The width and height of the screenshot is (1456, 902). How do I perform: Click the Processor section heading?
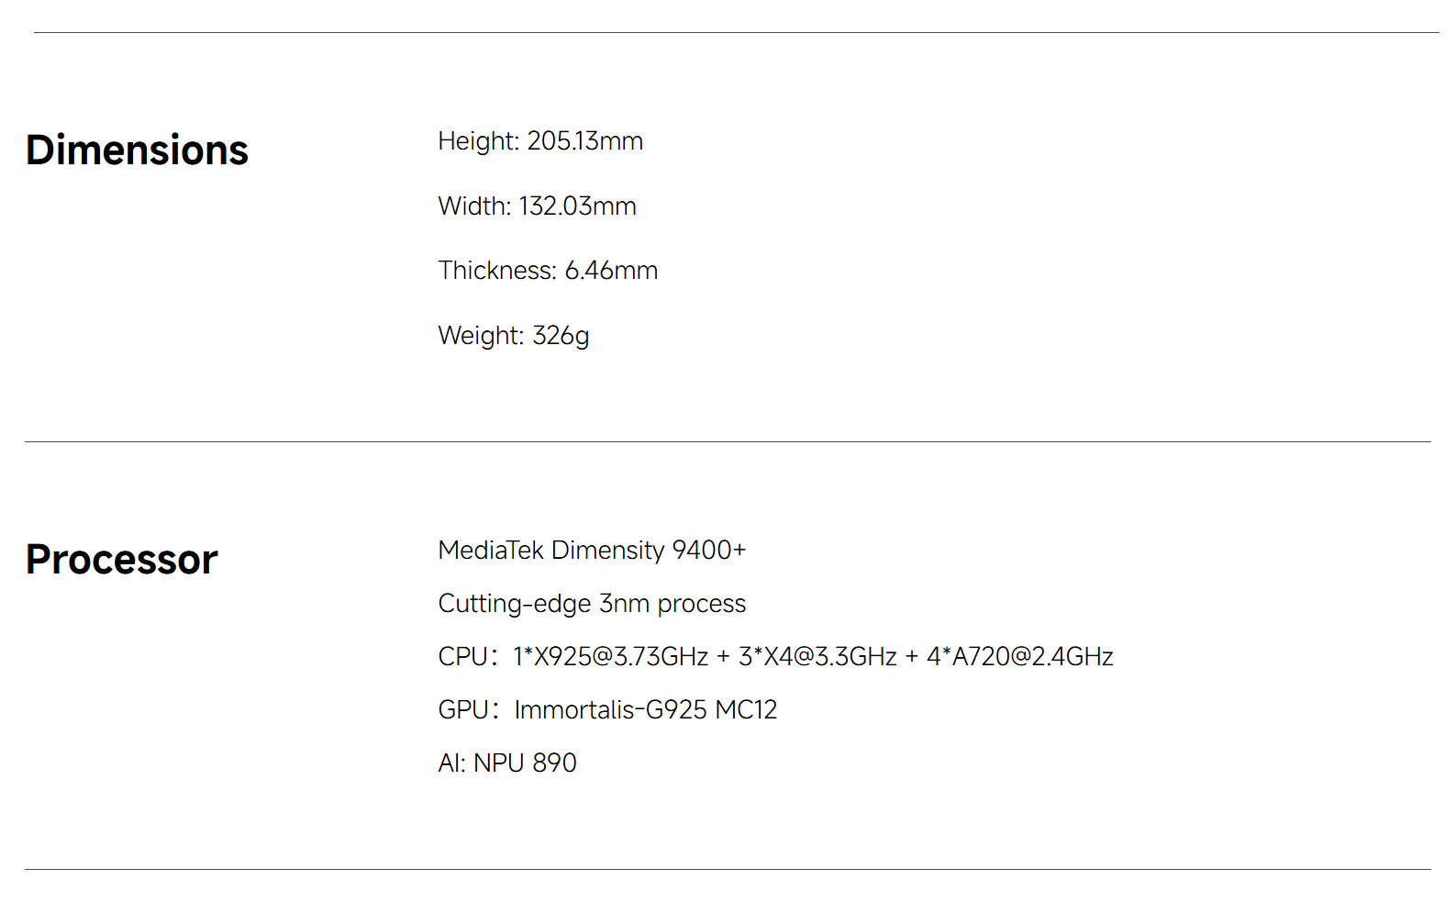pos(121,560)
